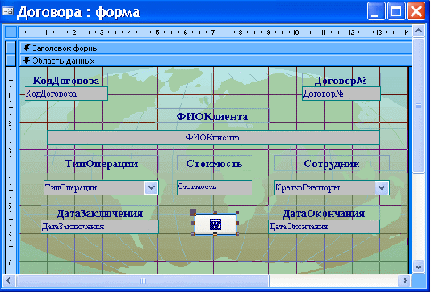
Task: Open the ТипОперации combo box dropdown arrow
Action: click(x=151, y=188)
